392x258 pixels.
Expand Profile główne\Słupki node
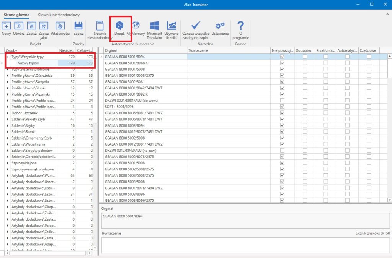coord(8,88)
